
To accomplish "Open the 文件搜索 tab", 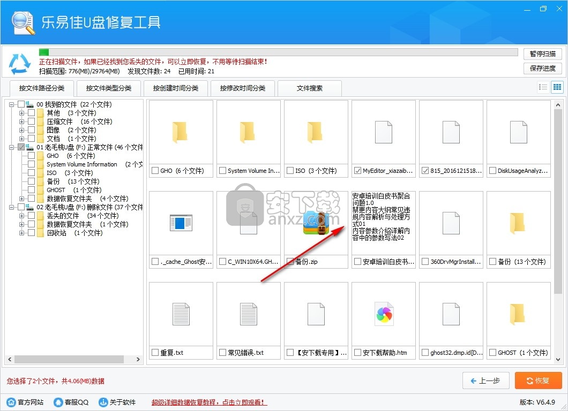I will 310,88.
